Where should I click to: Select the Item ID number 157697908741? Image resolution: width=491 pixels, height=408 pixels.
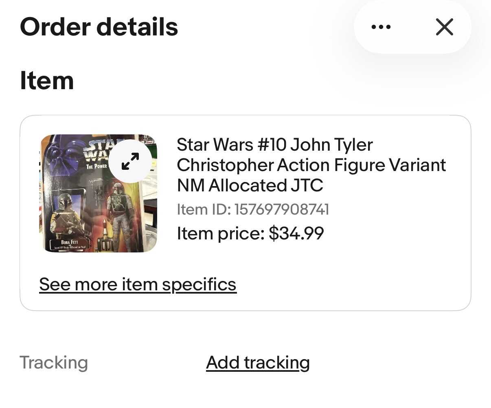click(281, 209)
